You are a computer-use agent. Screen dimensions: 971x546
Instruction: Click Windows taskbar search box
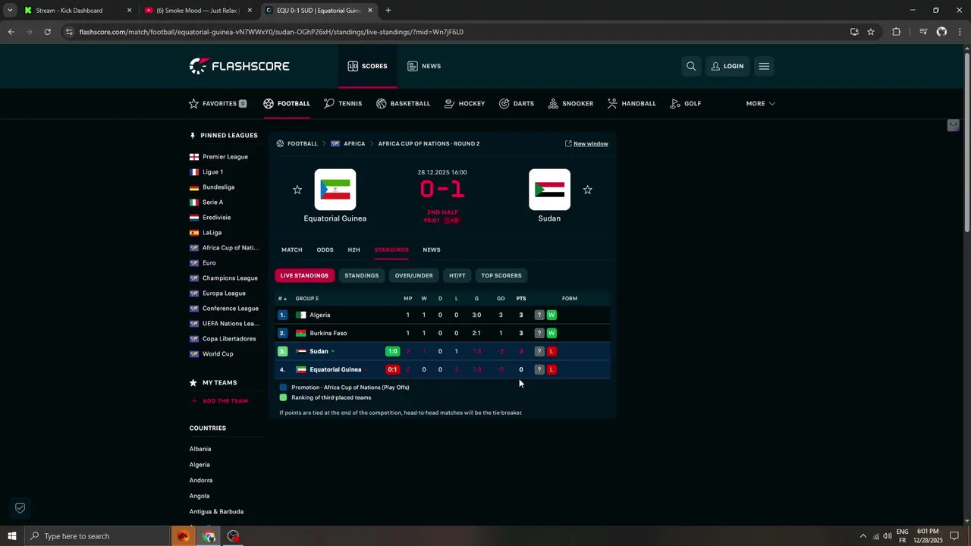pyautogui.click(x=97, y=536)
